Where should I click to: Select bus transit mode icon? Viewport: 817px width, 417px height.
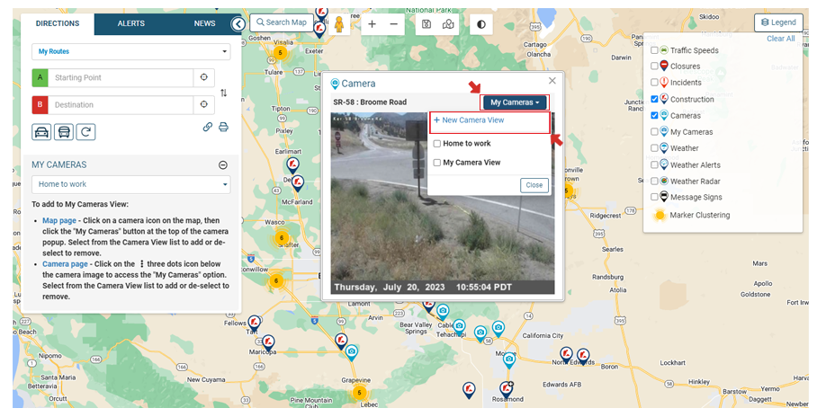pyautogui.click(x=64, y=132)
